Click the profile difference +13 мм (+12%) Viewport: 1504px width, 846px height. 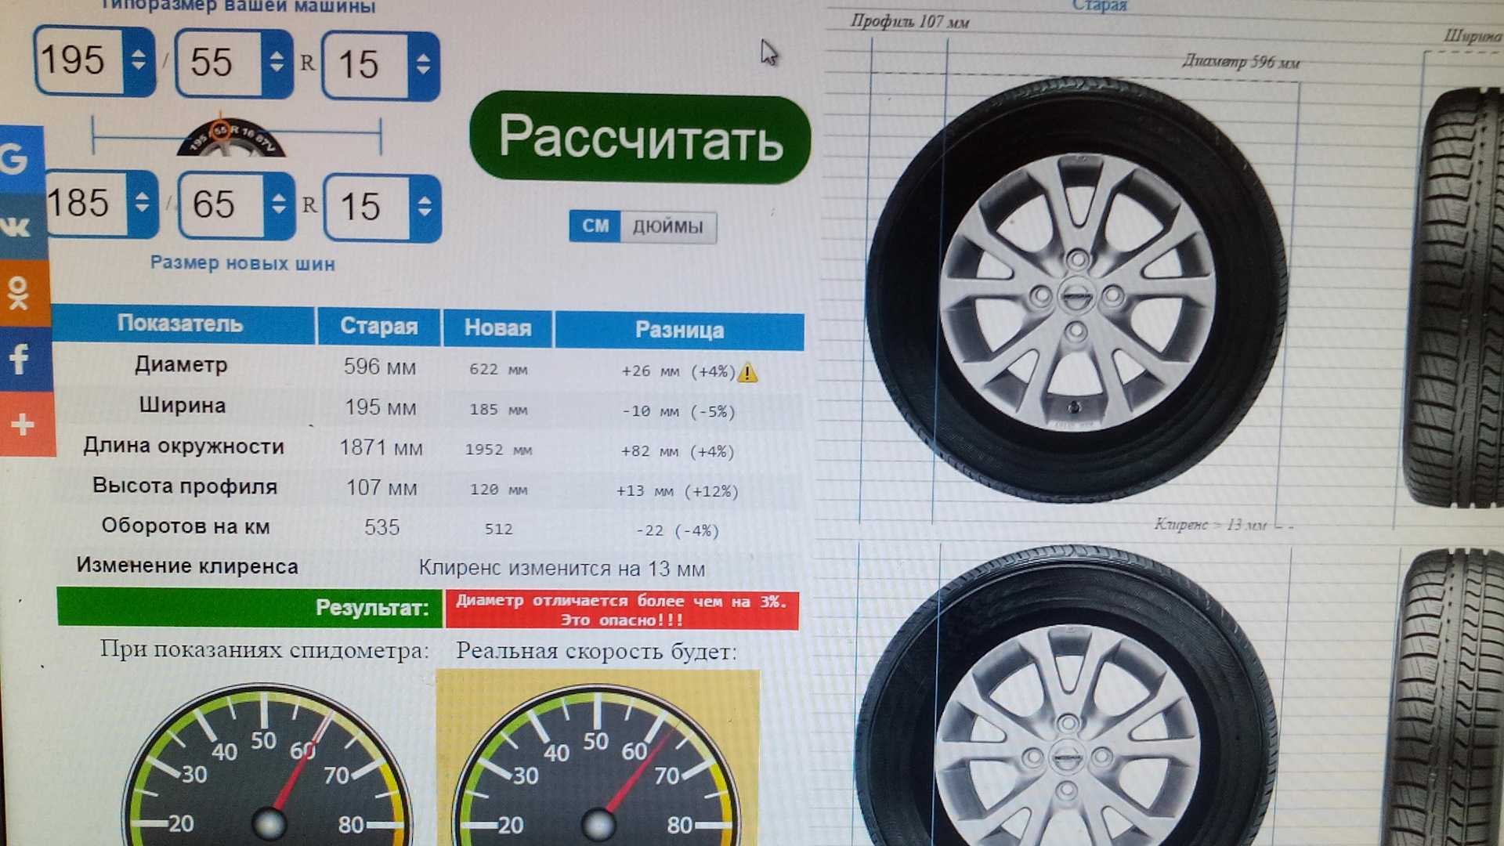(678, 492)
